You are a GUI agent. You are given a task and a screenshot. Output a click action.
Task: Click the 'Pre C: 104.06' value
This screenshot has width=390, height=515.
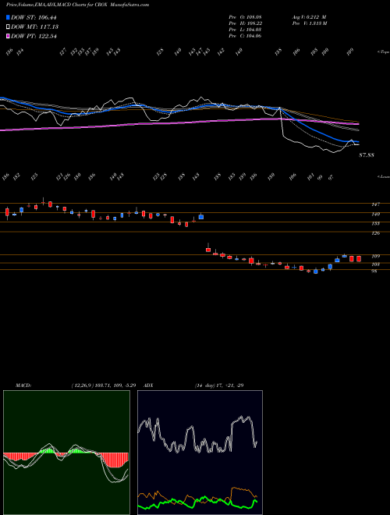[245, 36]
